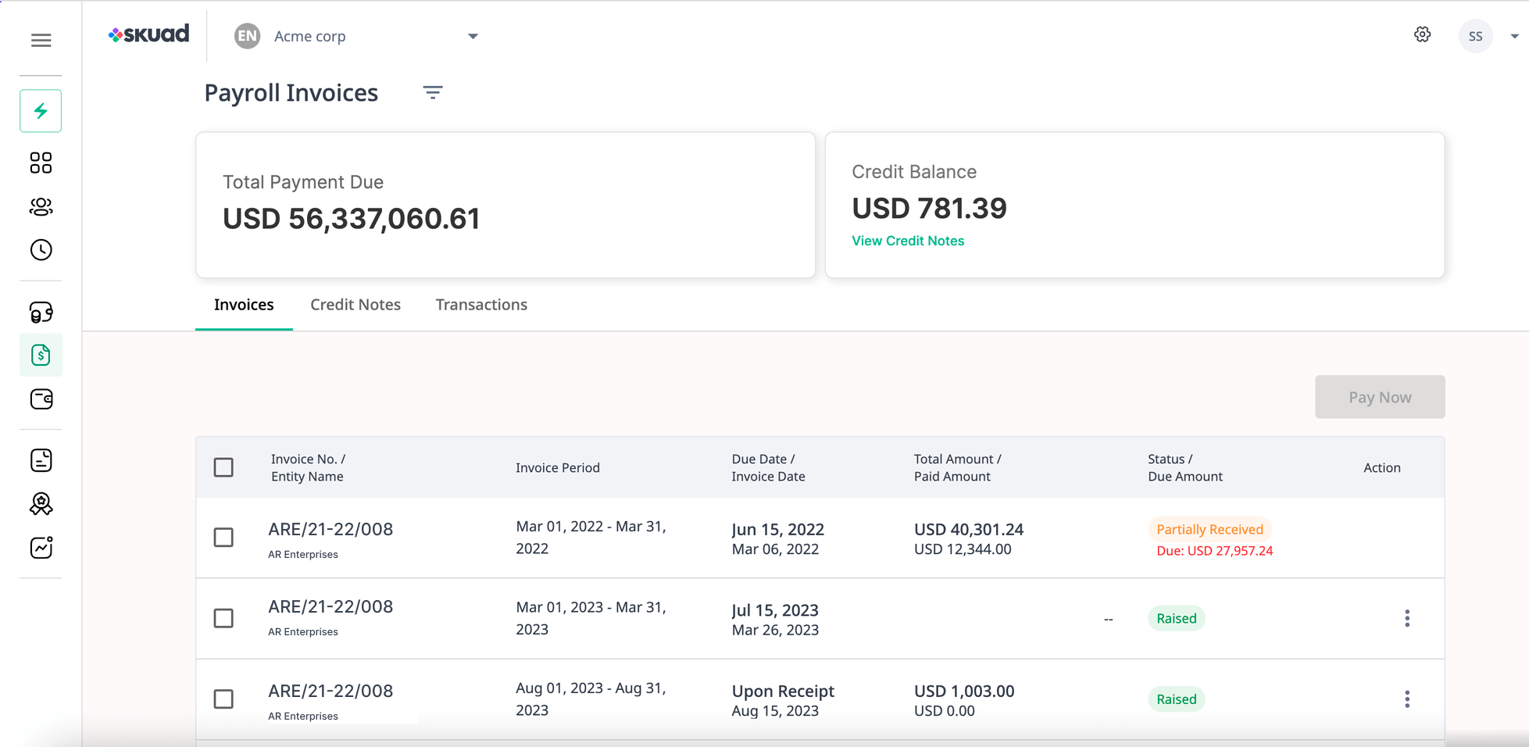Image resolution: width=1529 pixels, height=747 pixels.
Task: Open the filter icon beside Payroll Invoices
Action: [x=433, y=93]
